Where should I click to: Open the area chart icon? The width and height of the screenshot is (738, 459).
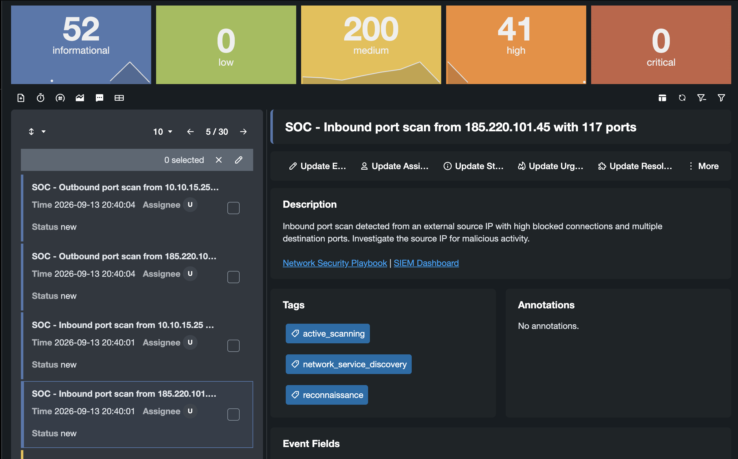point(80,98)
